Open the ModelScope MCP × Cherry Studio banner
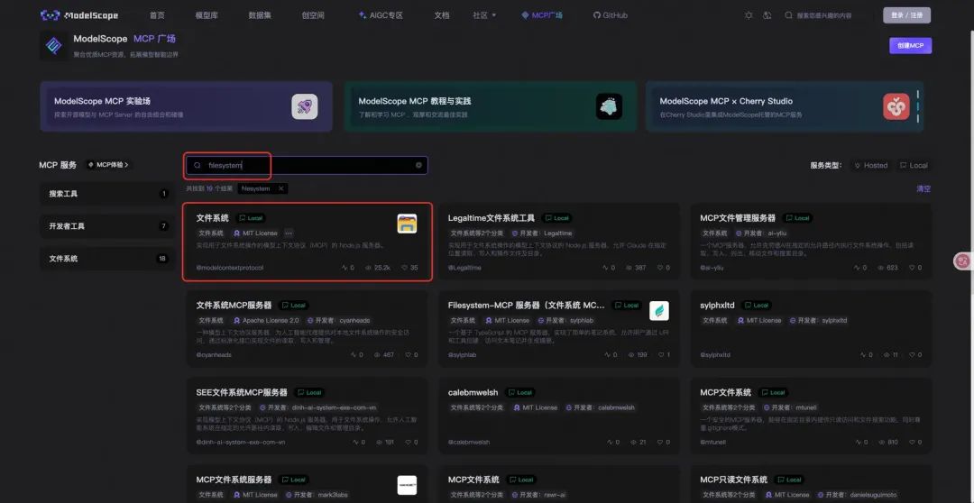 coord(785,106)
